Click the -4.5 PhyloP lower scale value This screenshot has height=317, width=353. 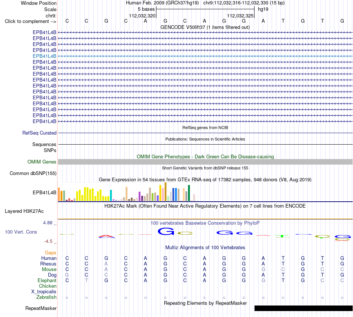(x=48, y=241)
